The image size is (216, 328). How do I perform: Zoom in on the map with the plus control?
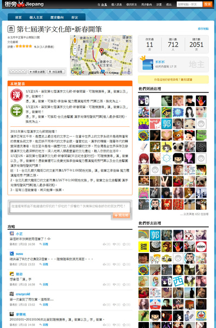(x=75, y=48)
